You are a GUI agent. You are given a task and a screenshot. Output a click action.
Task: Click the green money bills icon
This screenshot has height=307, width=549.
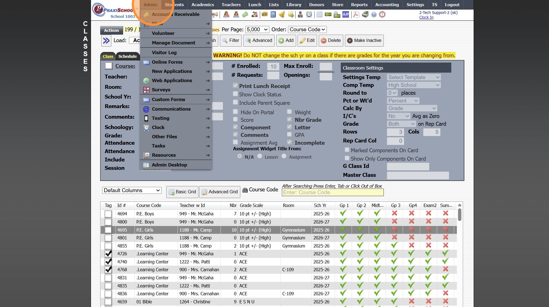245,14
